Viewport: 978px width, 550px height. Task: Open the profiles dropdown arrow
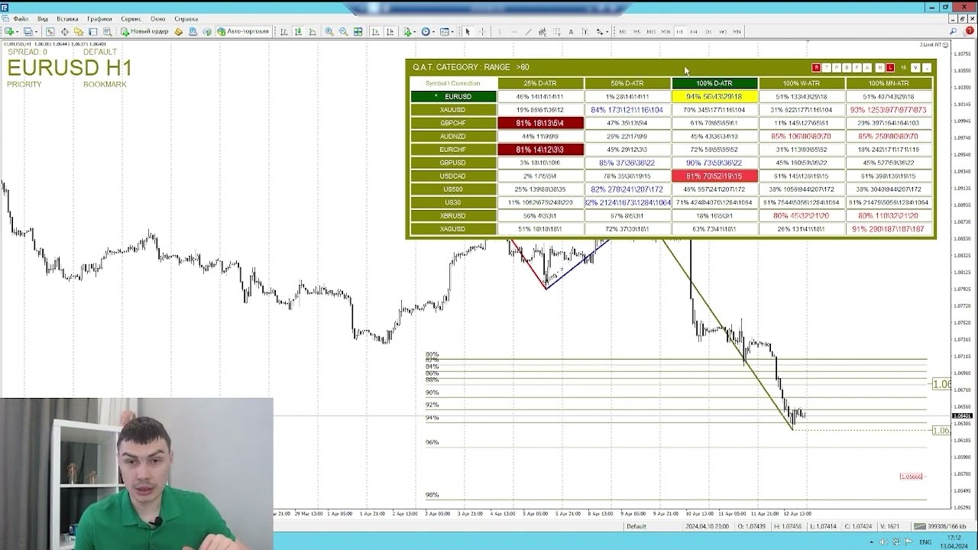pyautogui.click(x=36, y=32)
